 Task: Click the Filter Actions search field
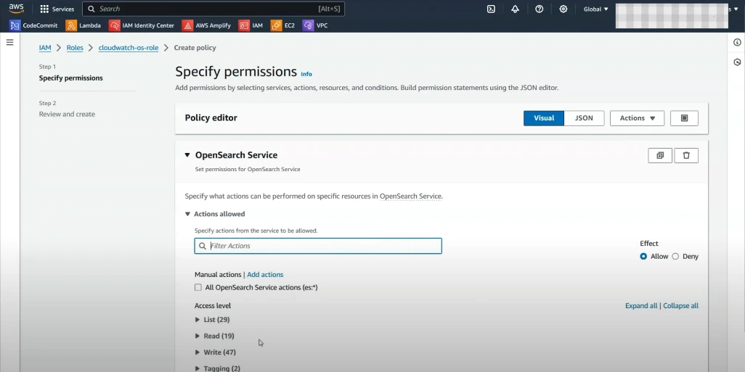pyautogui.click(x=323, y=246)
